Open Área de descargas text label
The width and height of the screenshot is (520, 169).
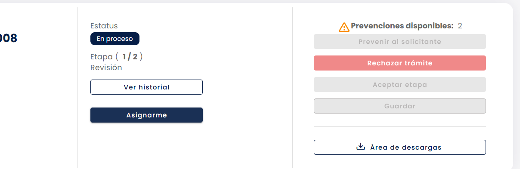click(406, 147)
